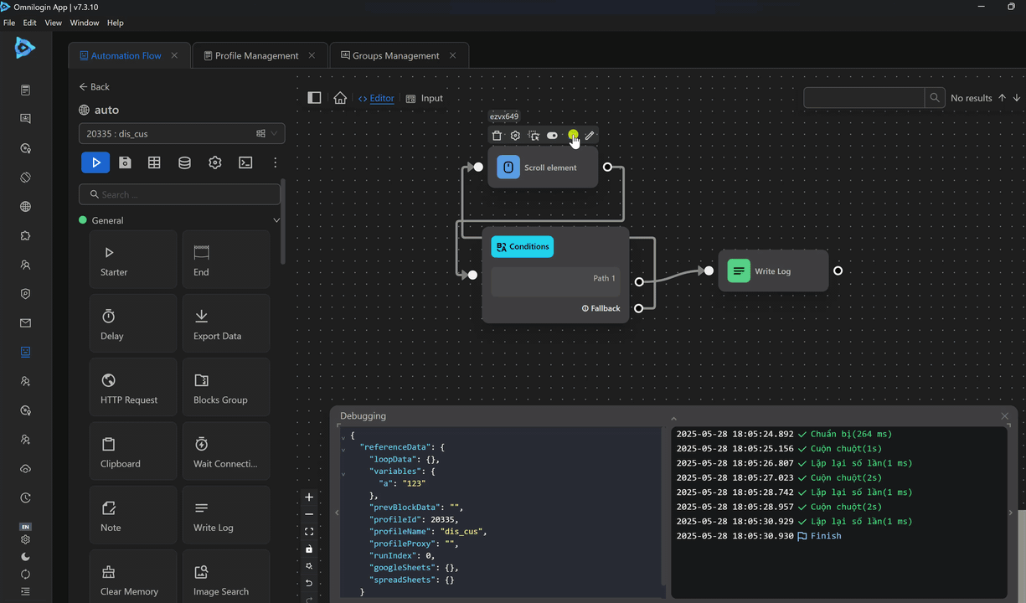Open the 20335 : dis_cus profile dropdown
This screenshot has width=1026, height=603.
[181, 133]
